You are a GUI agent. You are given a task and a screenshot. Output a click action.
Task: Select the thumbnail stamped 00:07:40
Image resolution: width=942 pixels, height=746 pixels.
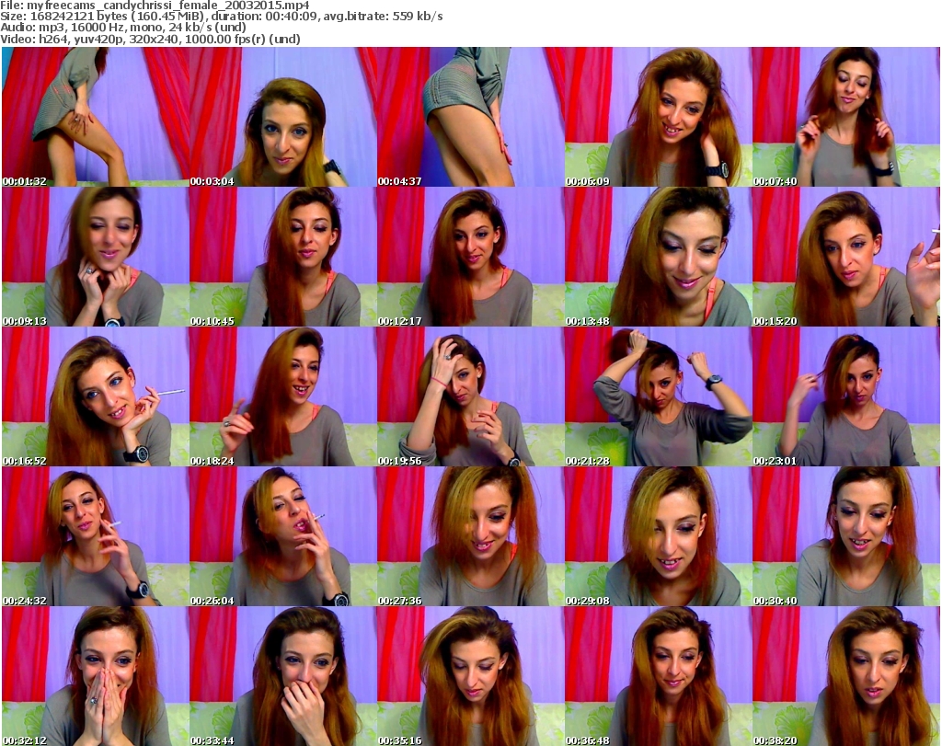tap(845, 117)
